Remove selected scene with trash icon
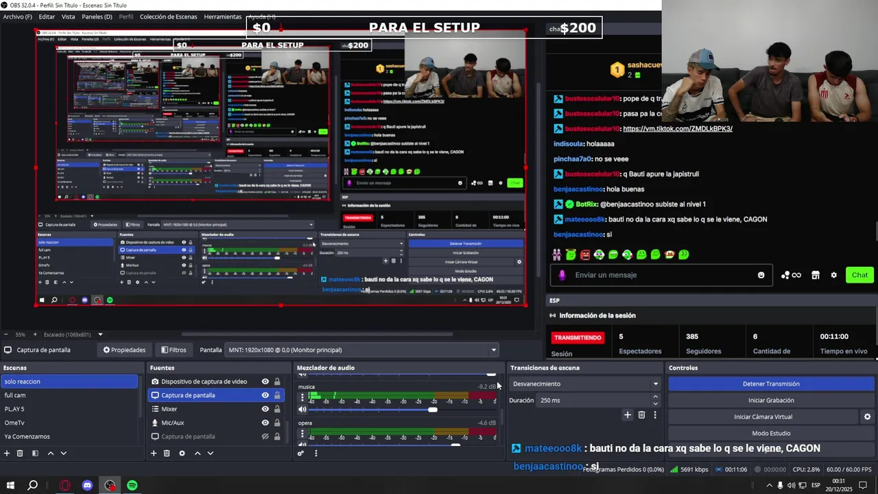The height and width of the screenshot is (494, 878). (20, 453)
